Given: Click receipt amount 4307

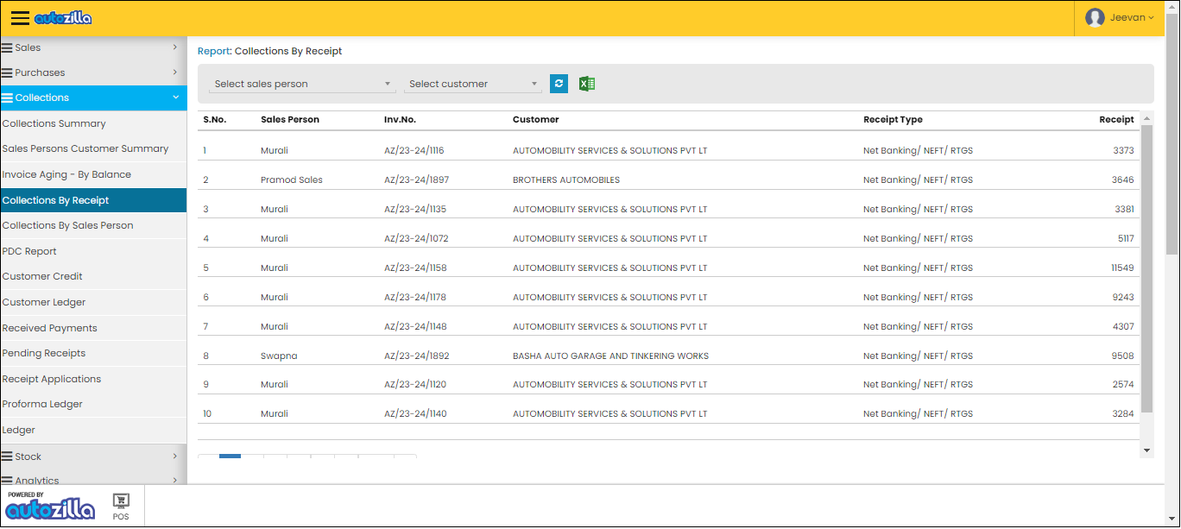Looking at the screenshot, I should point(1124,327).
